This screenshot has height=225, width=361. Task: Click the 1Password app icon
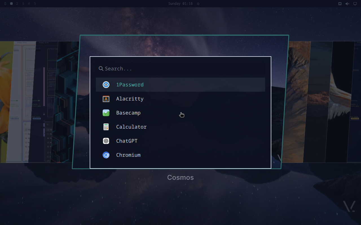pyautogui.click(x=106, y=85)
